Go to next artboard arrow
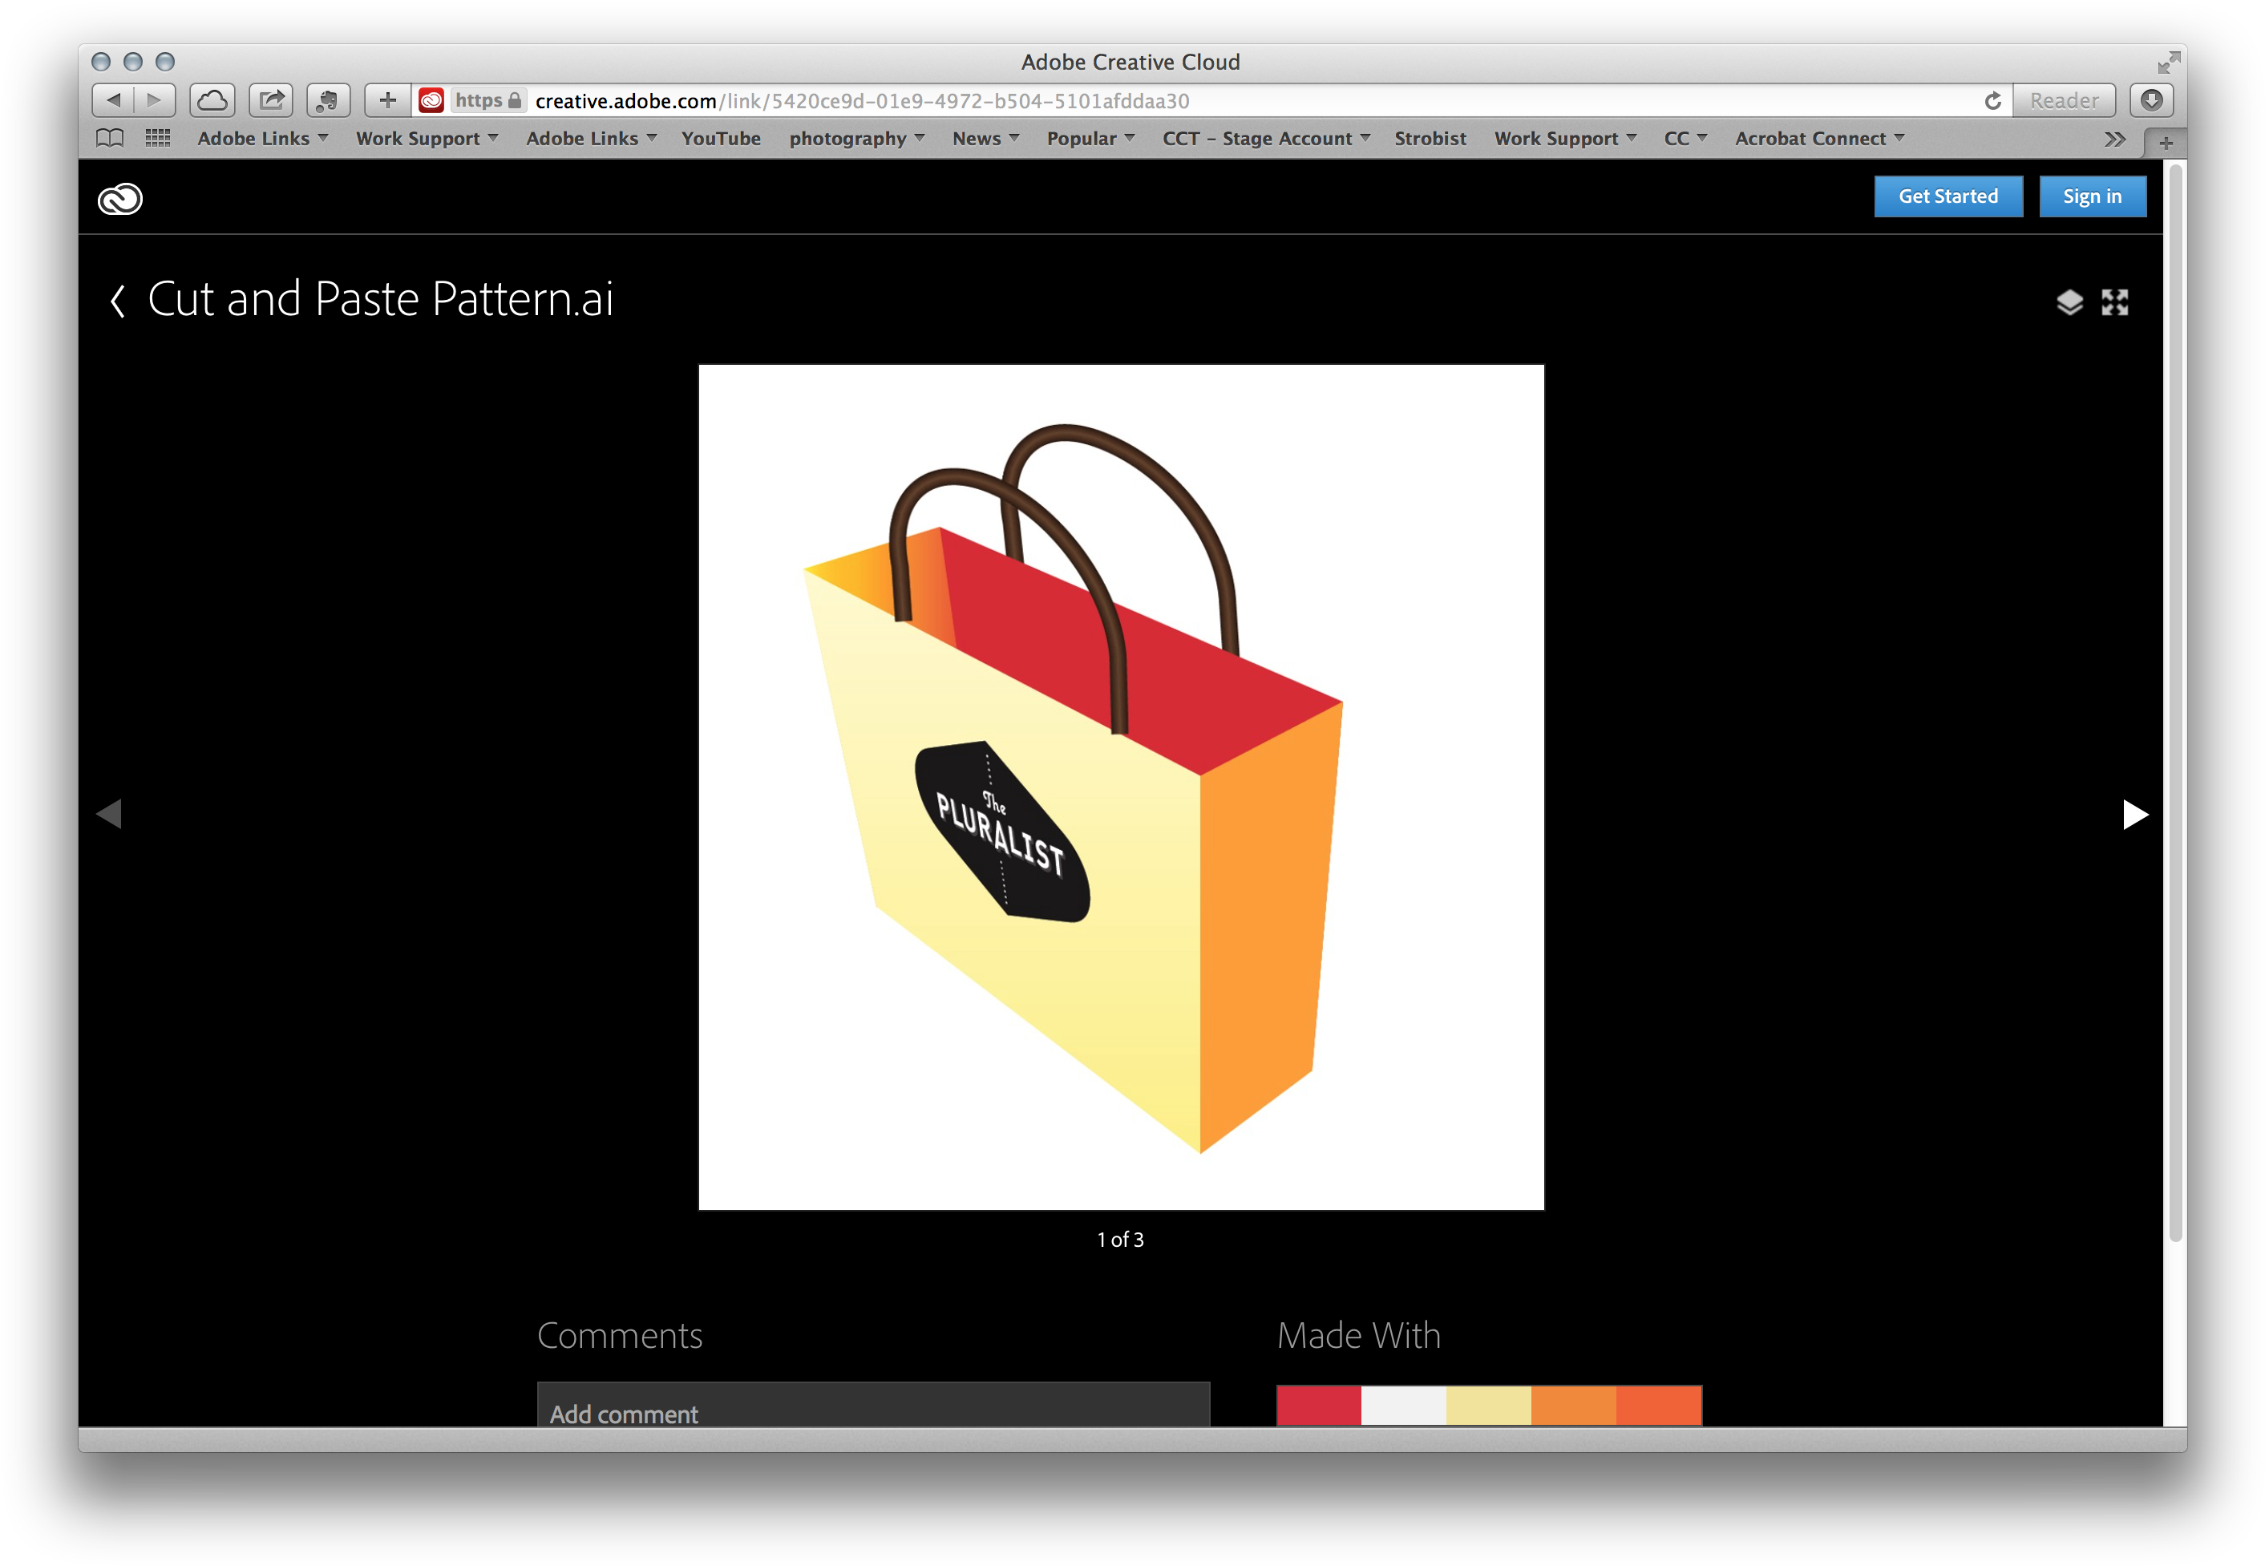2265x1566 pixels. 2134,815
